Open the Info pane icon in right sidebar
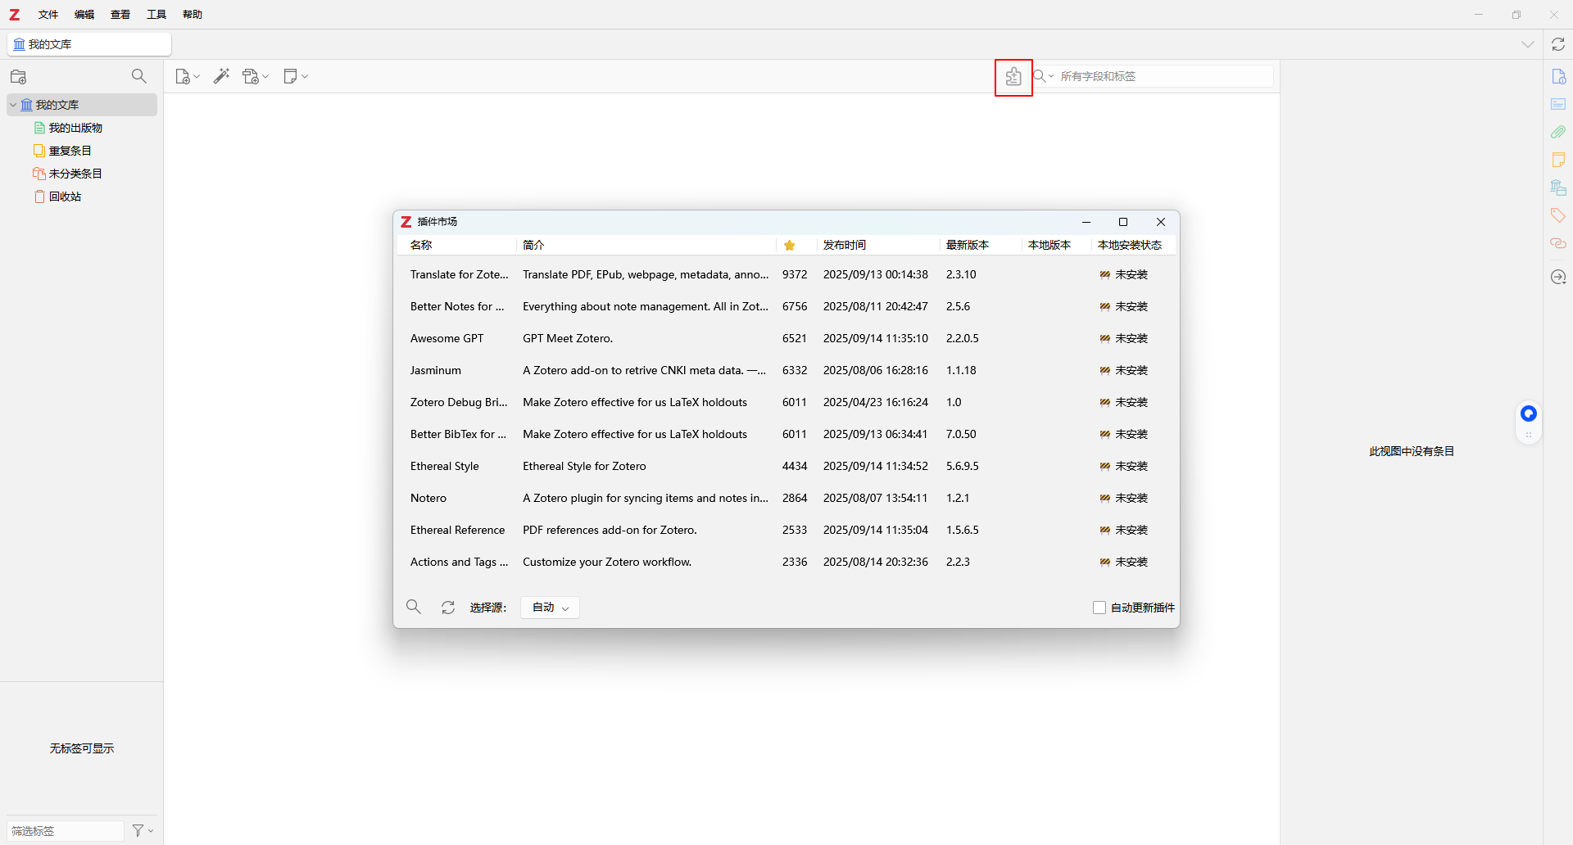1573x845 pixels. click(x=1558, y=76)
